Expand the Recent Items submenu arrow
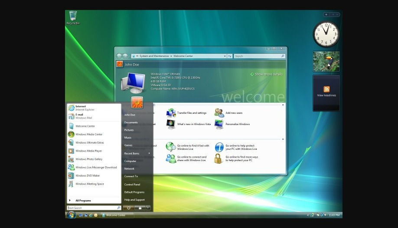This screenshot has height=228, width=398. click(149, 153)
